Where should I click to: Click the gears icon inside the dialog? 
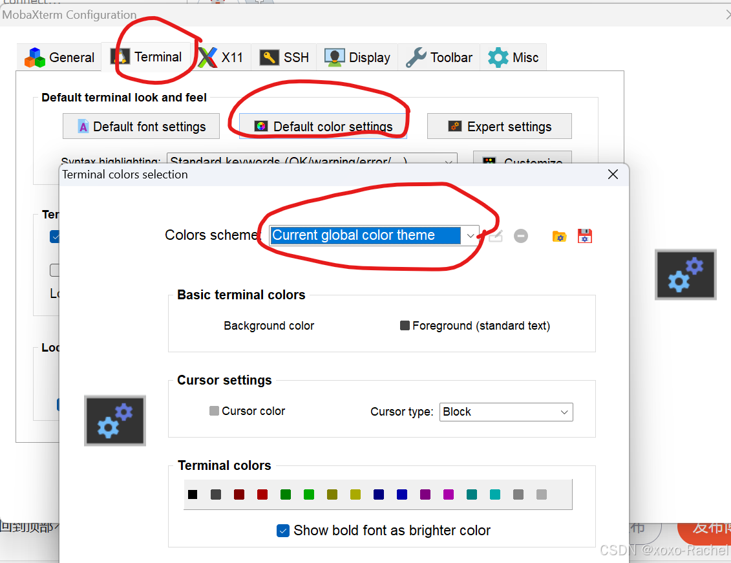115,421
